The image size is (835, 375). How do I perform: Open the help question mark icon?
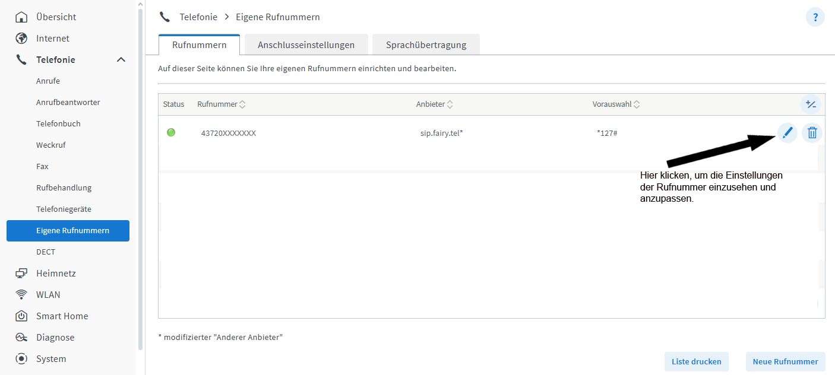click(815, 17)
